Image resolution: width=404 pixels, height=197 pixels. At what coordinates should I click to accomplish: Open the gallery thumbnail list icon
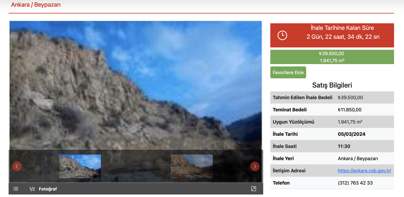click(16, 189)
